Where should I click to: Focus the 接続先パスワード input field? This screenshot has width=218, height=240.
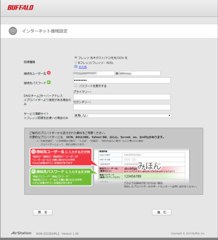click(x=122, y=80)
